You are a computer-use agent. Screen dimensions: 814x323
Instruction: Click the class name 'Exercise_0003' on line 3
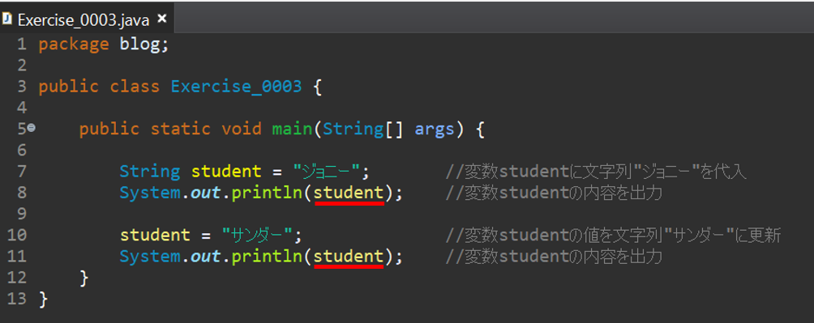[x=236, y=87]
